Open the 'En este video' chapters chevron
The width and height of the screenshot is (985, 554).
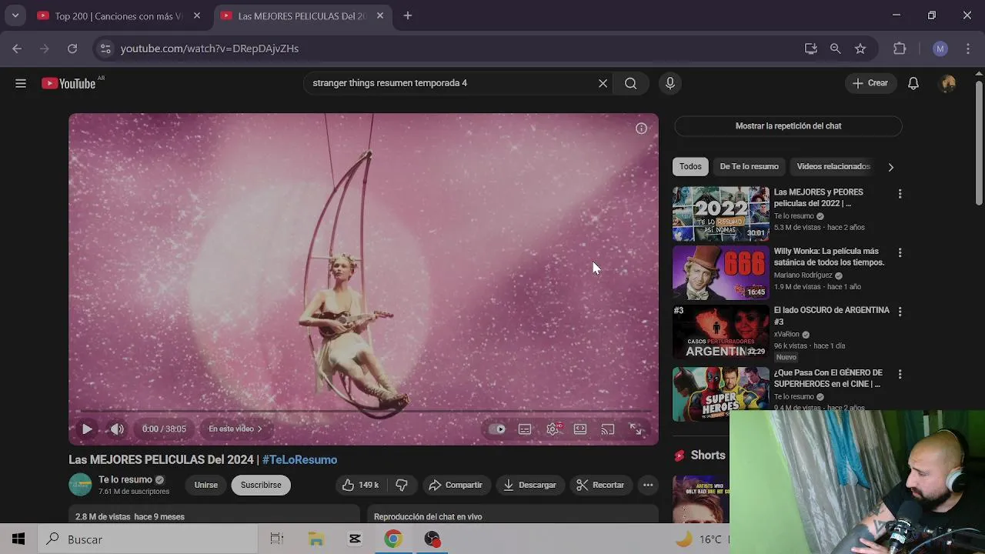[235, 429]
